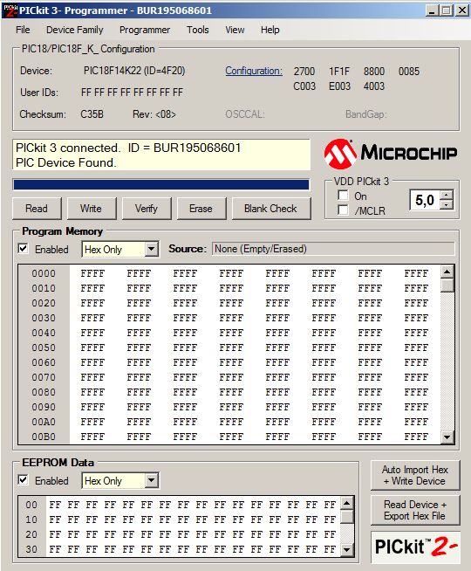471x571 pixels.
Task: Click the Program Memory scrollbar thumb
Action: pos(447,285)
